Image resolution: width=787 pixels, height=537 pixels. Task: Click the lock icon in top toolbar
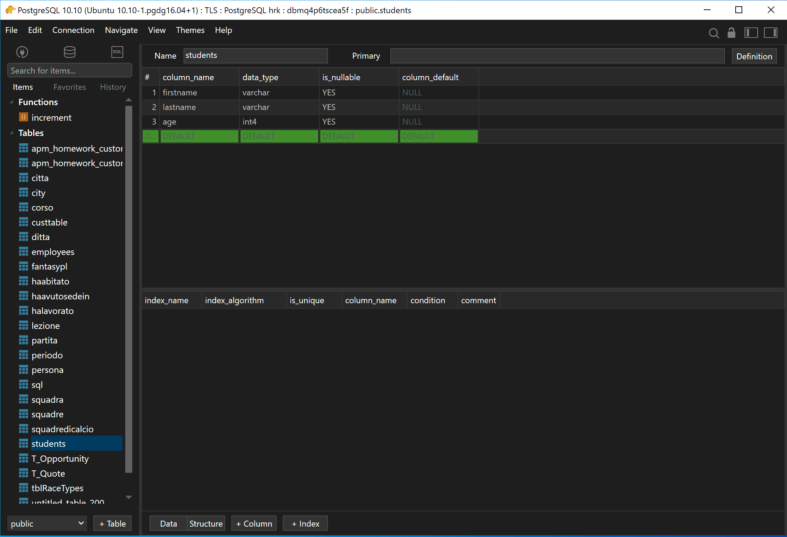click(731, 33)
